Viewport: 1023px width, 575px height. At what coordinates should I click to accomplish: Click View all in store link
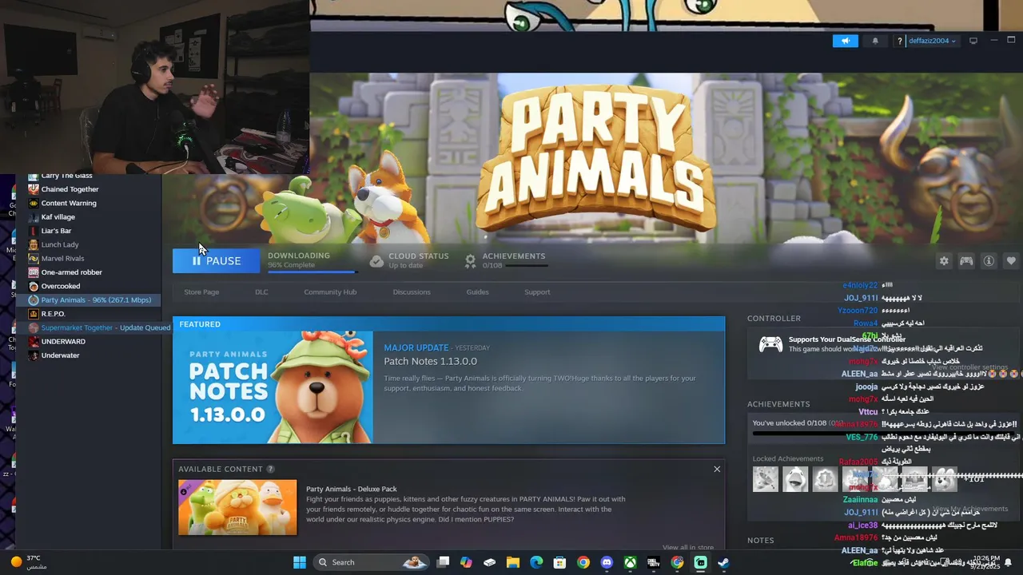[688, 548]
